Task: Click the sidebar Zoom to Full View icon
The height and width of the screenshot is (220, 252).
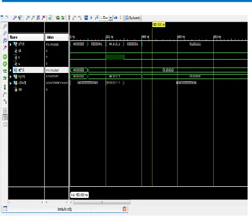Action: click(5, 40)
